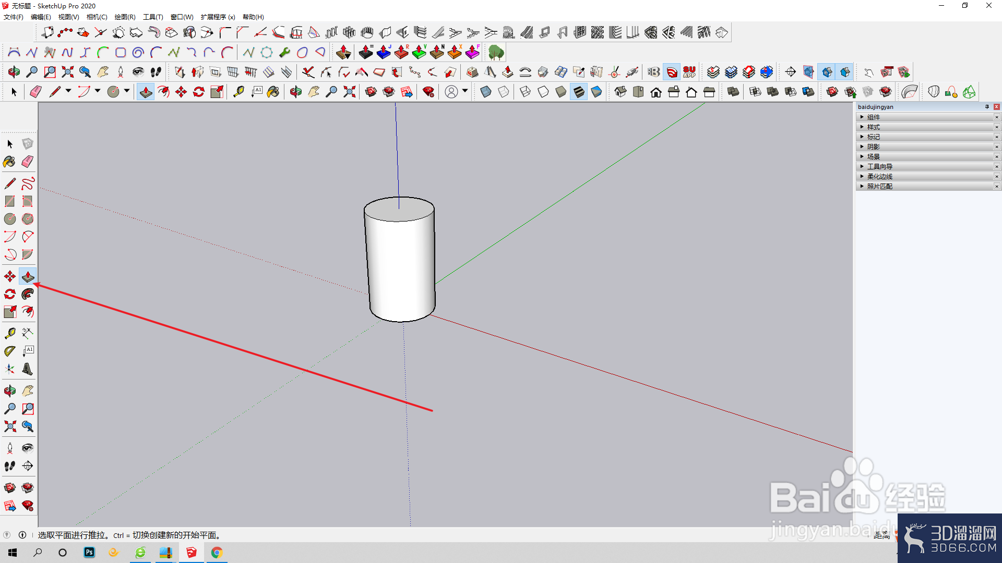Close the 照片匹配 panel
The height and width of the screenshot is (563, 1002).
[997, 187]
